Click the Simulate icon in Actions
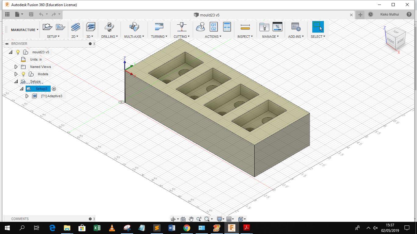The width and height of the screenshot is (417, 234). [x=201, y=27]
